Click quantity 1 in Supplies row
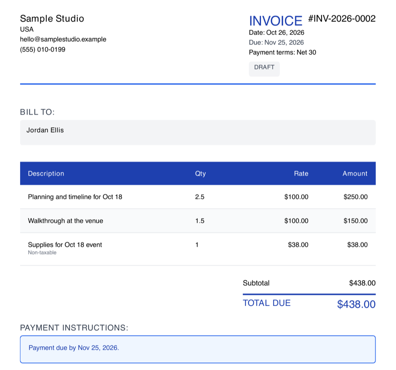Viewport: 396px width, 370px height. click(197, 245)
